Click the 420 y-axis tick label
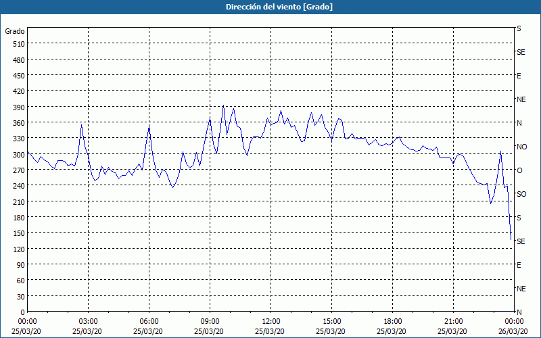 tap(19, 91)
